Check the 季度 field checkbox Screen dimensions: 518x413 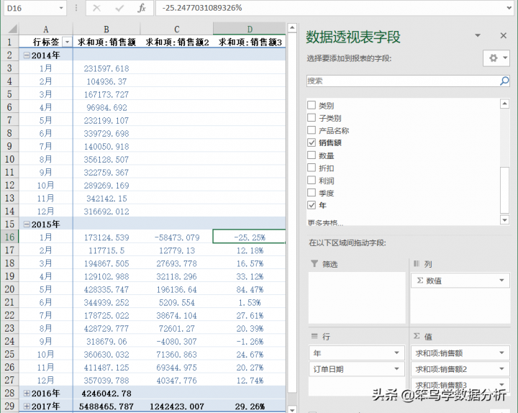point(312,192)
